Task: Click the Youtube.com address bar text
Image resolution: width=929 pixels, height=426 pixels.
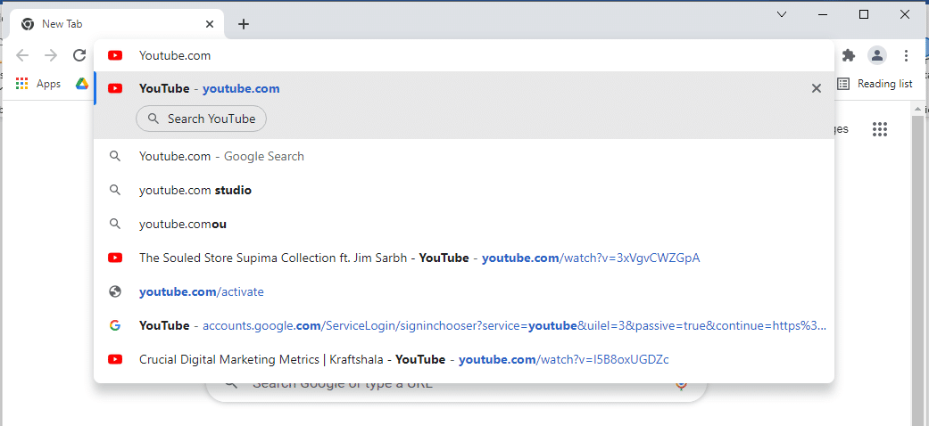Action: [x=175, y=55]
